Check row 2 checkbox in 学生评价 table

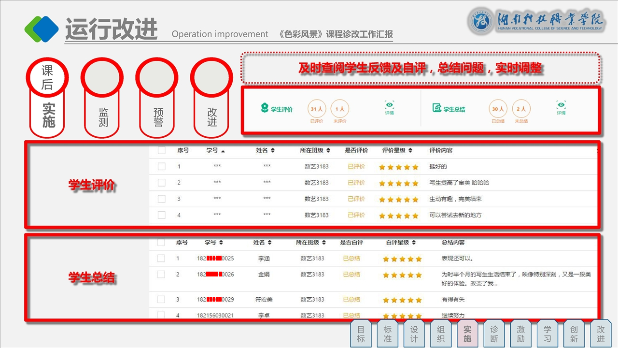162,183
